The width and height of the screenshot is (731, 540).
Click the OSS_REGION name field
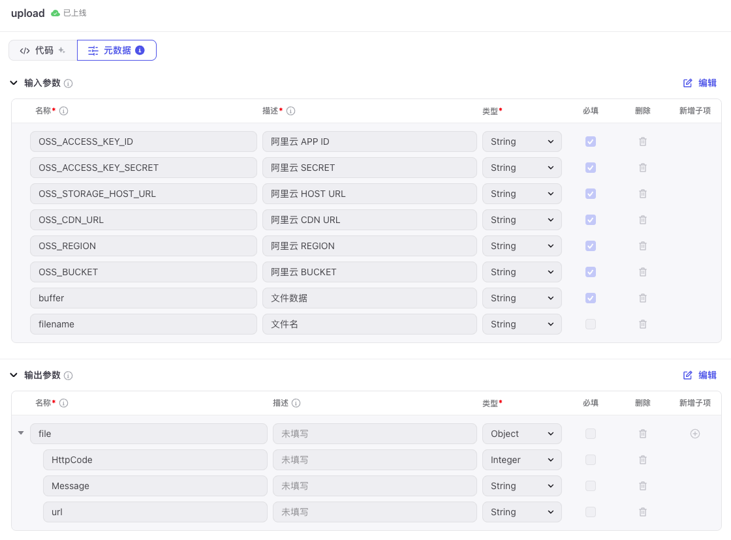[144, 246]
